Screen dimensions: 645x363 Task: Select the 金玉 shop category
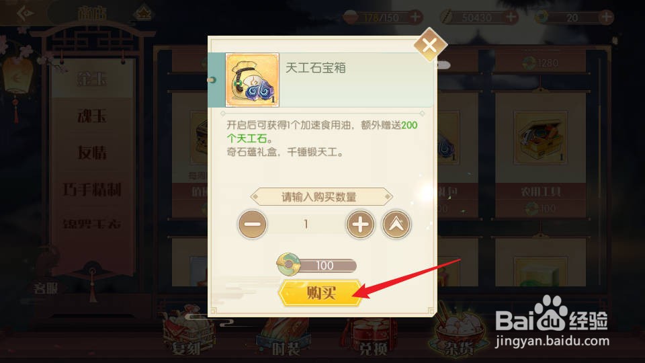click(x=92, y=79)
